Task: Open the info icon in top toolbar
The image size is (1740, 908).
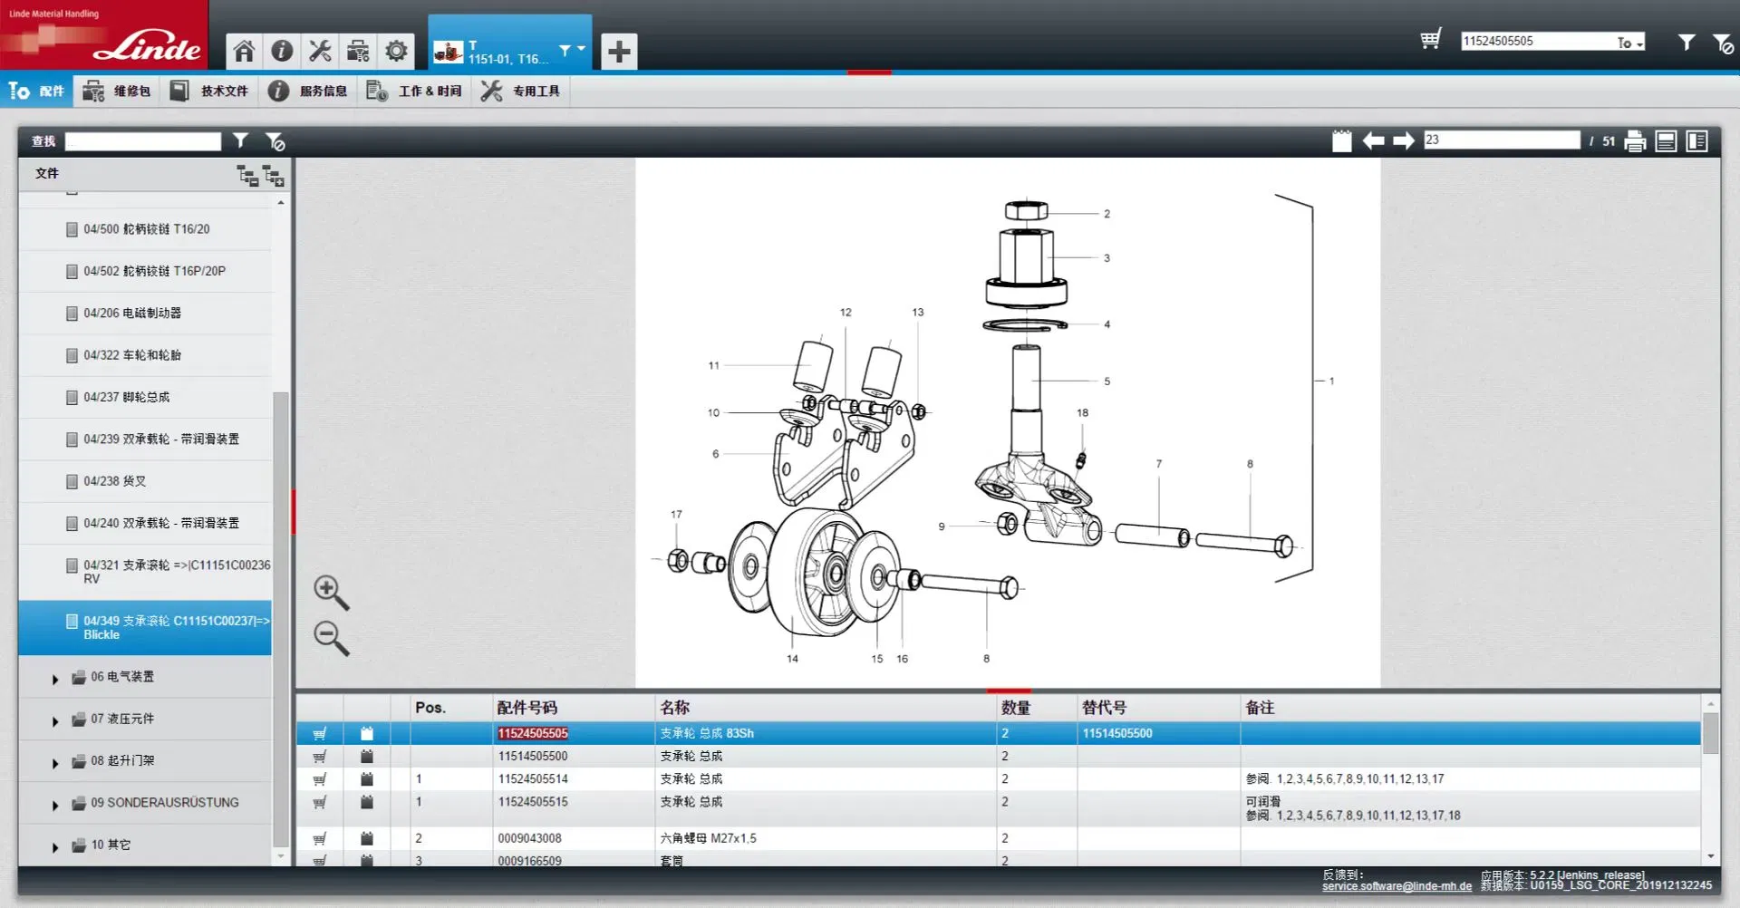Action: (x=282, y=52)
